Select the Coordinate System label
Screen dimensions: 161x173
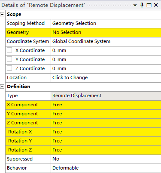click(28, 41)
